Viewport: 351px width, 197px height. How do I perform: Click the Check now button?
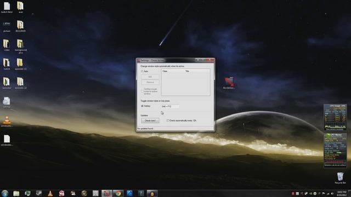point(150,120)
